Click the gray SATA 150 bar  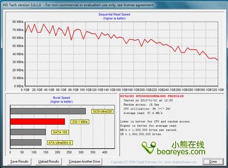28,132
